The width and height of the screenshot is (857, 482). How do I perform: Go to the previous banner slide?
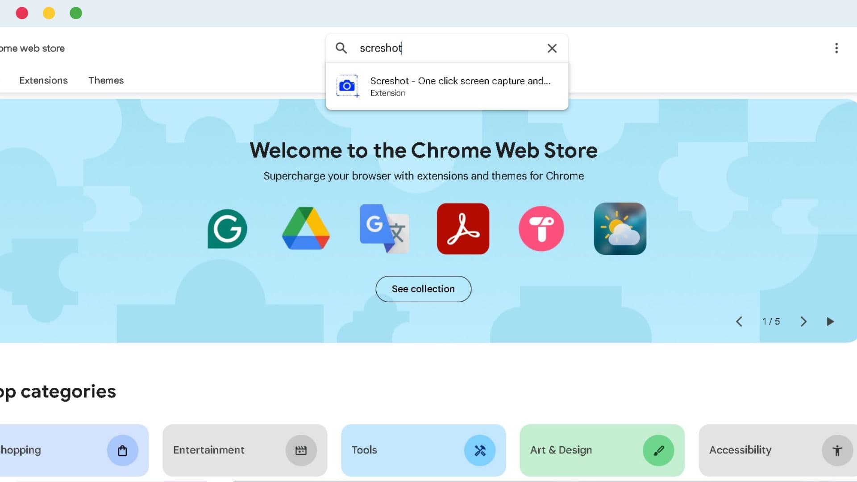click(739, 322)
